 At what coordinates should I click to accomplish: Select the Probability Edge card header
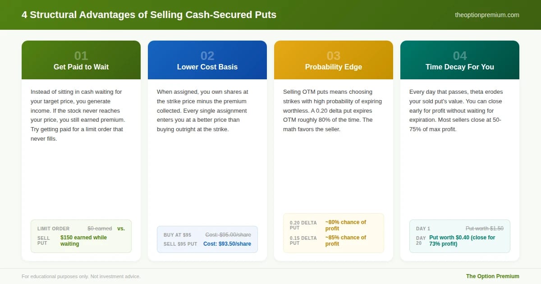(x=334, y=60)
